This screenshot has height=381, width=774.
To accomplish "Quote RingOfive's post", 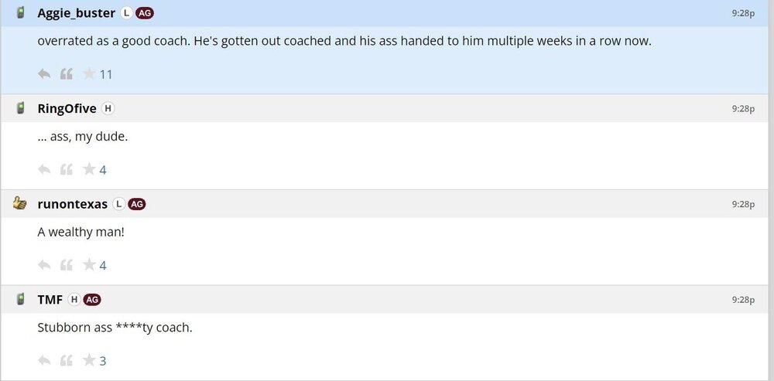I will 67,170.
